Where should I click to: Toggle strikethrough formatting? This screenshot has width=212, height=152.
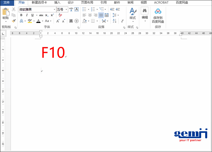(x=41, y=15)
